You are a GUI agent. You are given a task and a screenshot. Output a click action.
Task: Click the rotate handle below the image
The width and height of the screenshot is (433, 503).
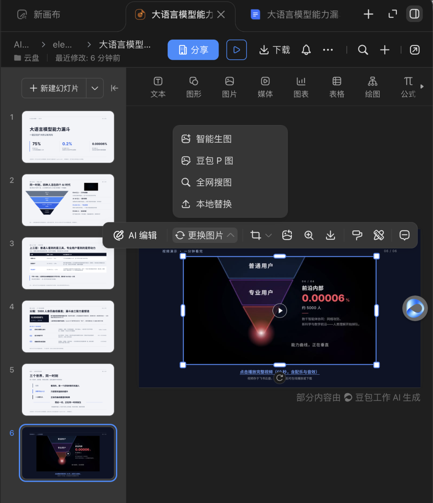coord(280,378)
